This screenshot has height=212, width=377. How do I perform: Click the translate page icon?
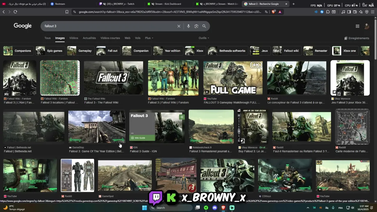[266, 12]
